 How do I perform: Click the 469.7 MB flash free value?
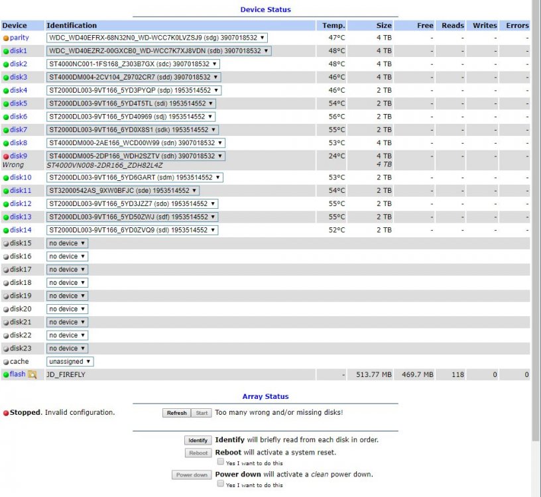pos(418,374)
